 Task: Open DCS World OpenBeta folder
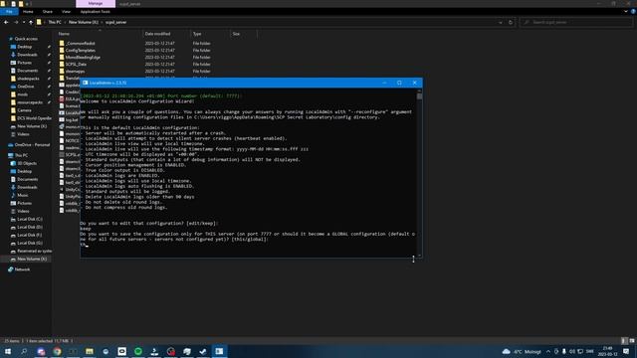34,118
